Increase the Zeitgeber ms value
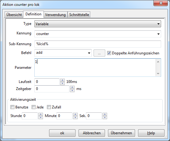This screenshot has width=170, height=141. pyautogui.click(x=72, y=87)
